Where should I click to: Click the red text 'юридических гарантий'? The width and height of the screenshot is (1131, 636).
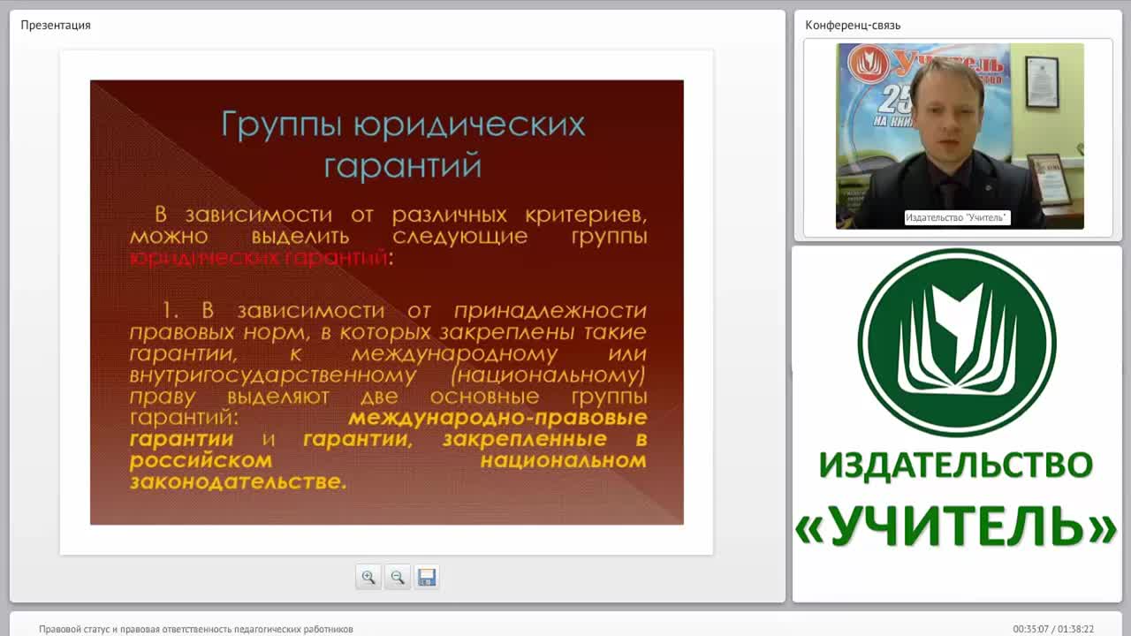[x=259, y=258]
